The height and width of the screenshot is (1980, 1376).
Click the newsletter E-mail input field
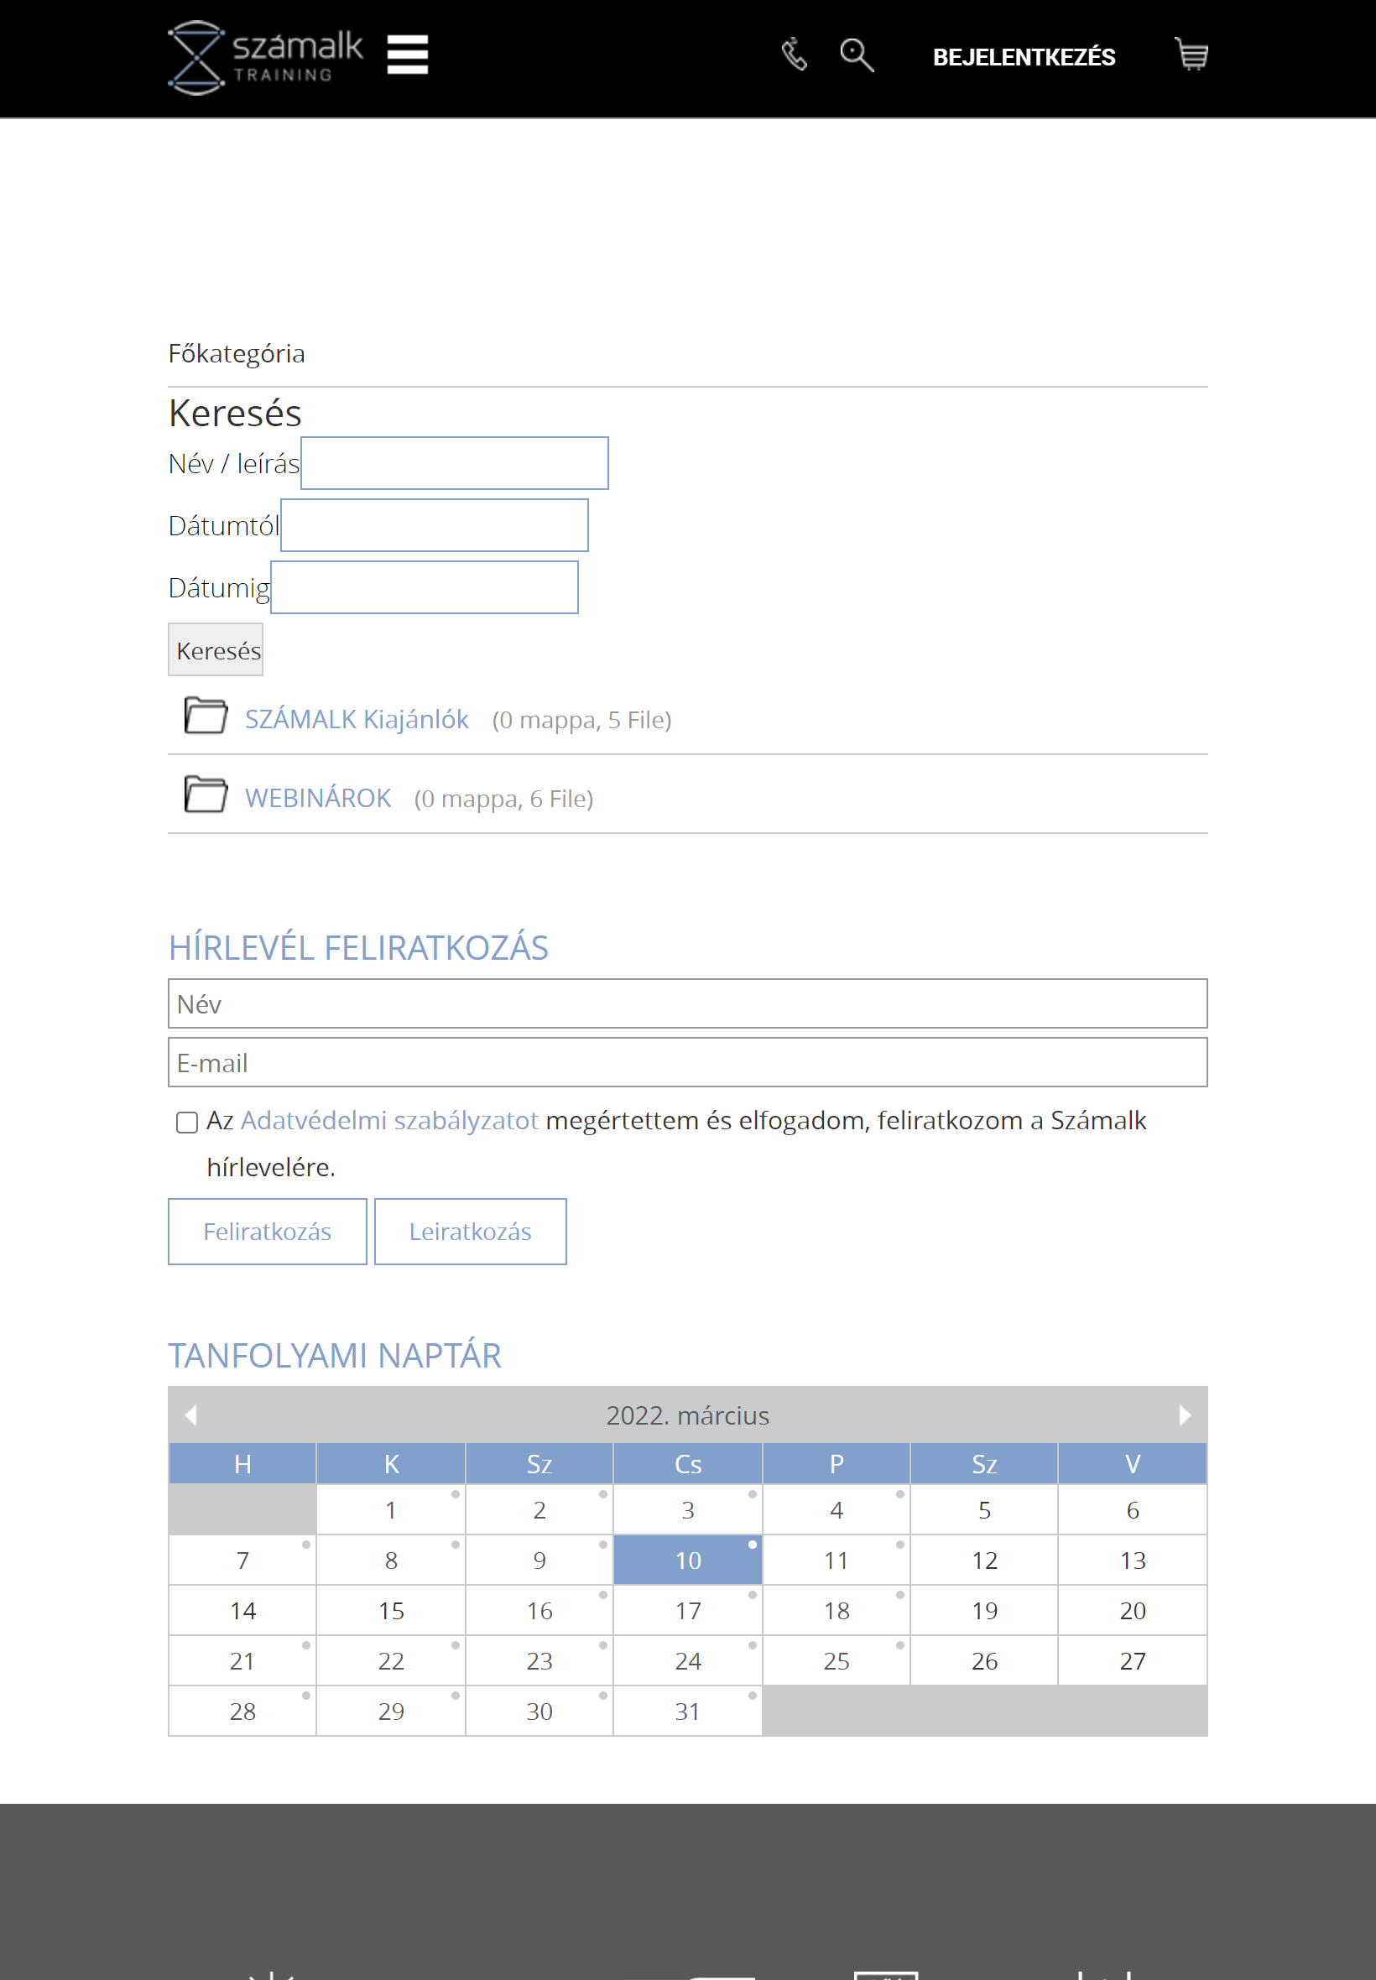click(687, 1062)
